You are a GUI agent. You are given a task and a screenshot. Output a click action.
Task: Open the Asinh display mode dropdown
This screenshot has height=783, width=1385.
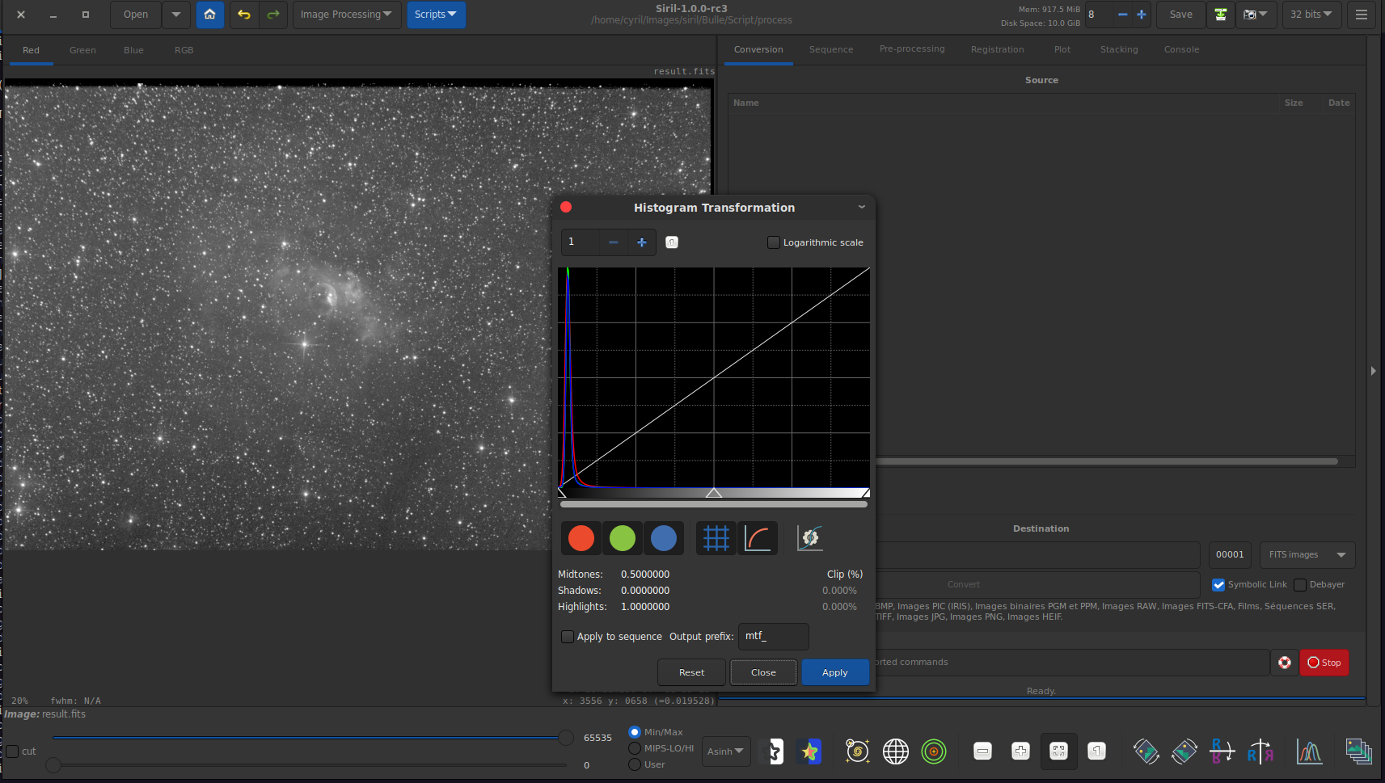pos(725,751)
